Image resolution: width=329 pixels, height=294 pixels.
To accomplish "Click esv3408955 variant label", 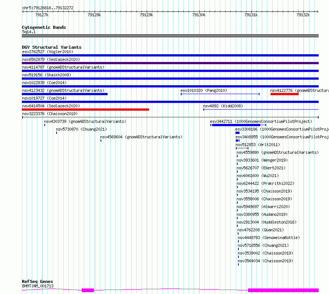I will click(282, 137).
